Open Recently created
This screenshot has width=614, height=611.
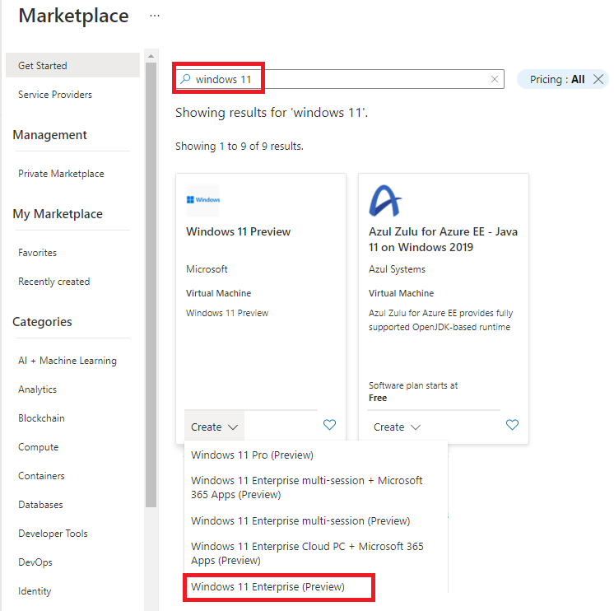(54, 282)
